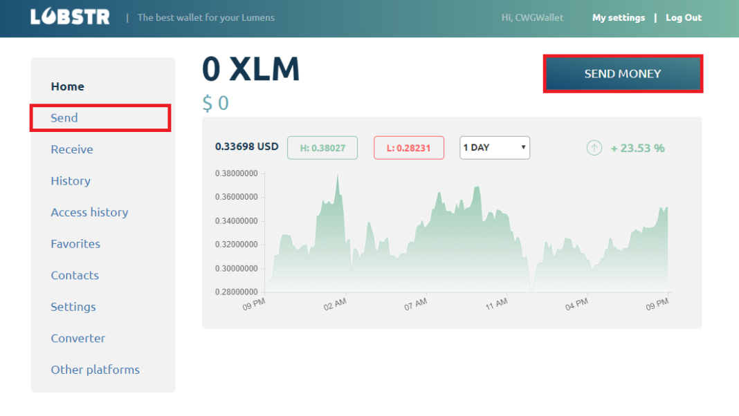
Task: Open My settings link
Action: tap(619, 17)
